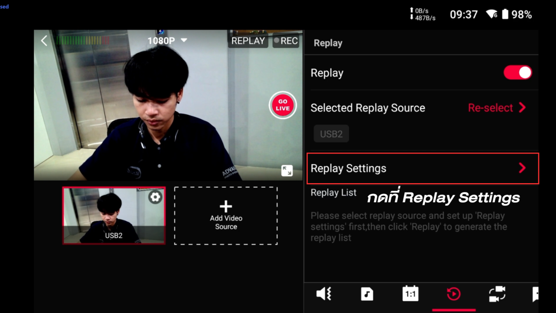The image size is (556, 313).
Task: Open the camera switch tab icon
Action: pyautogui.click(x=497, y=294)
